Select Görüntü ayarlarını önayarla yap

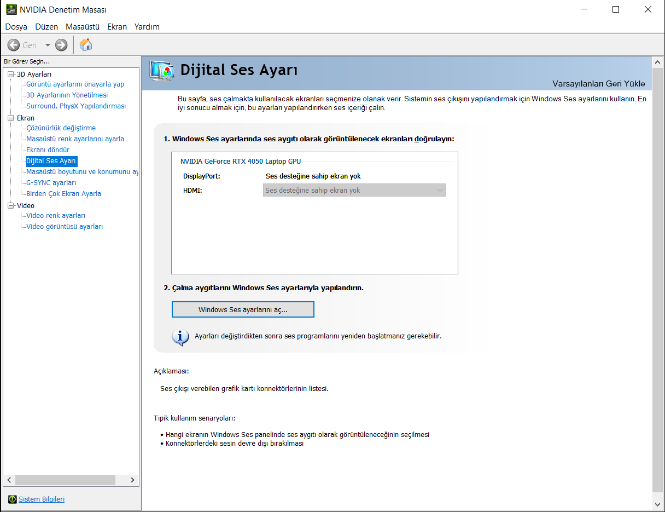click(75, 84)
